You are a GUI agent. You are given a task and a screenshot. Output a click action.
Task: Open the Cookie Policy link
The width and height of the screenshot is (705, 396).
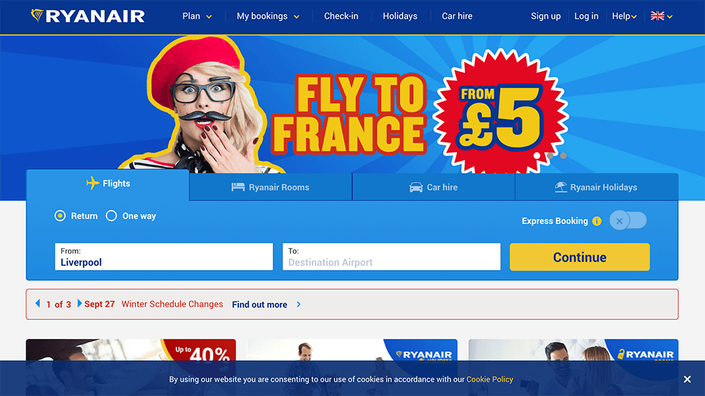pyautogui.click(x=490, y=379)
